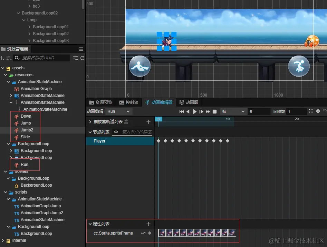Switch to the 动画编辑器 tab
The image size is (327, 247).
tap(159, 102)
